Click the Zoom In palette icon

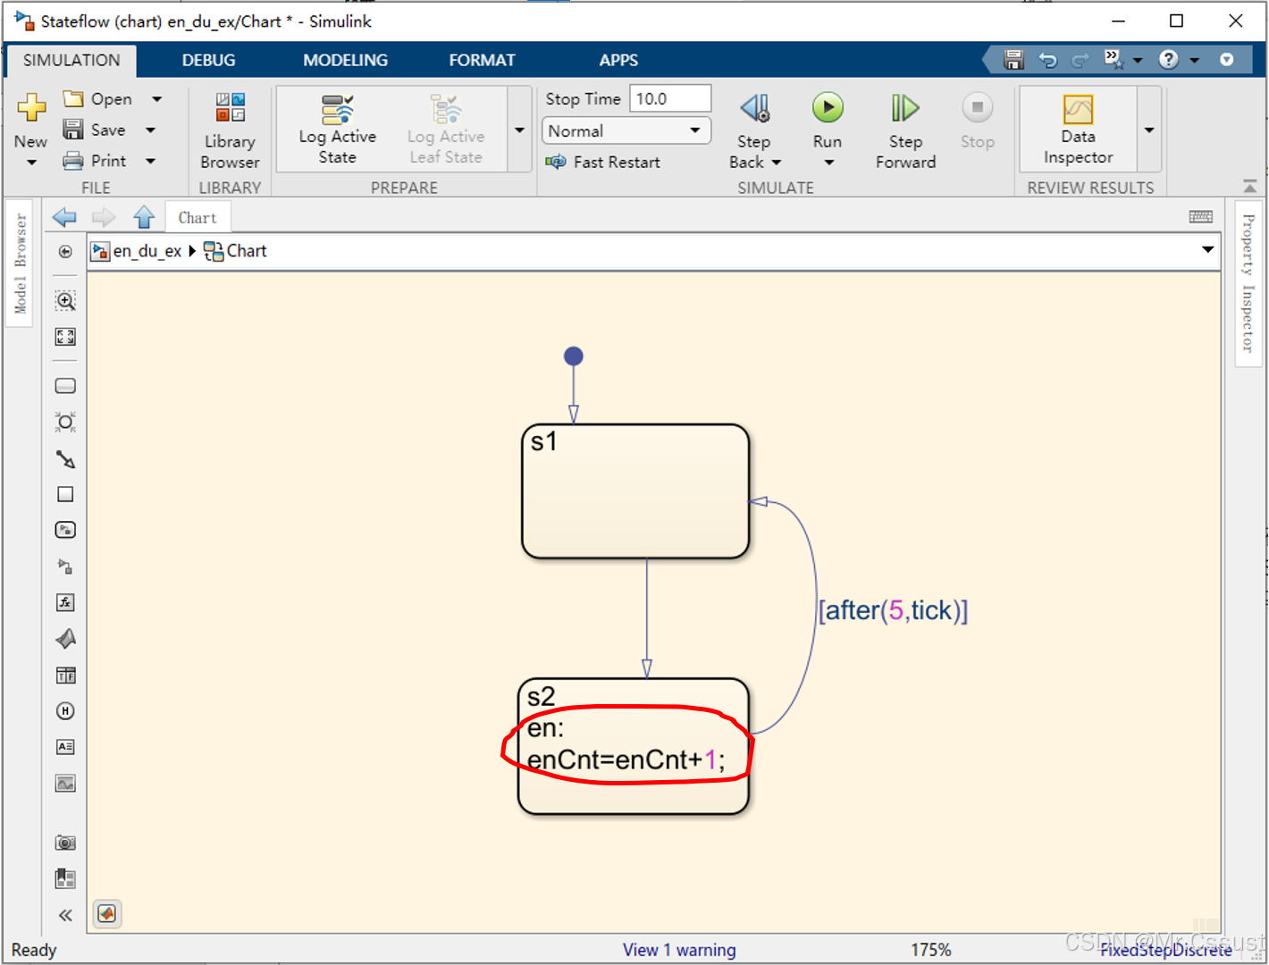click(x=65, y=301)
